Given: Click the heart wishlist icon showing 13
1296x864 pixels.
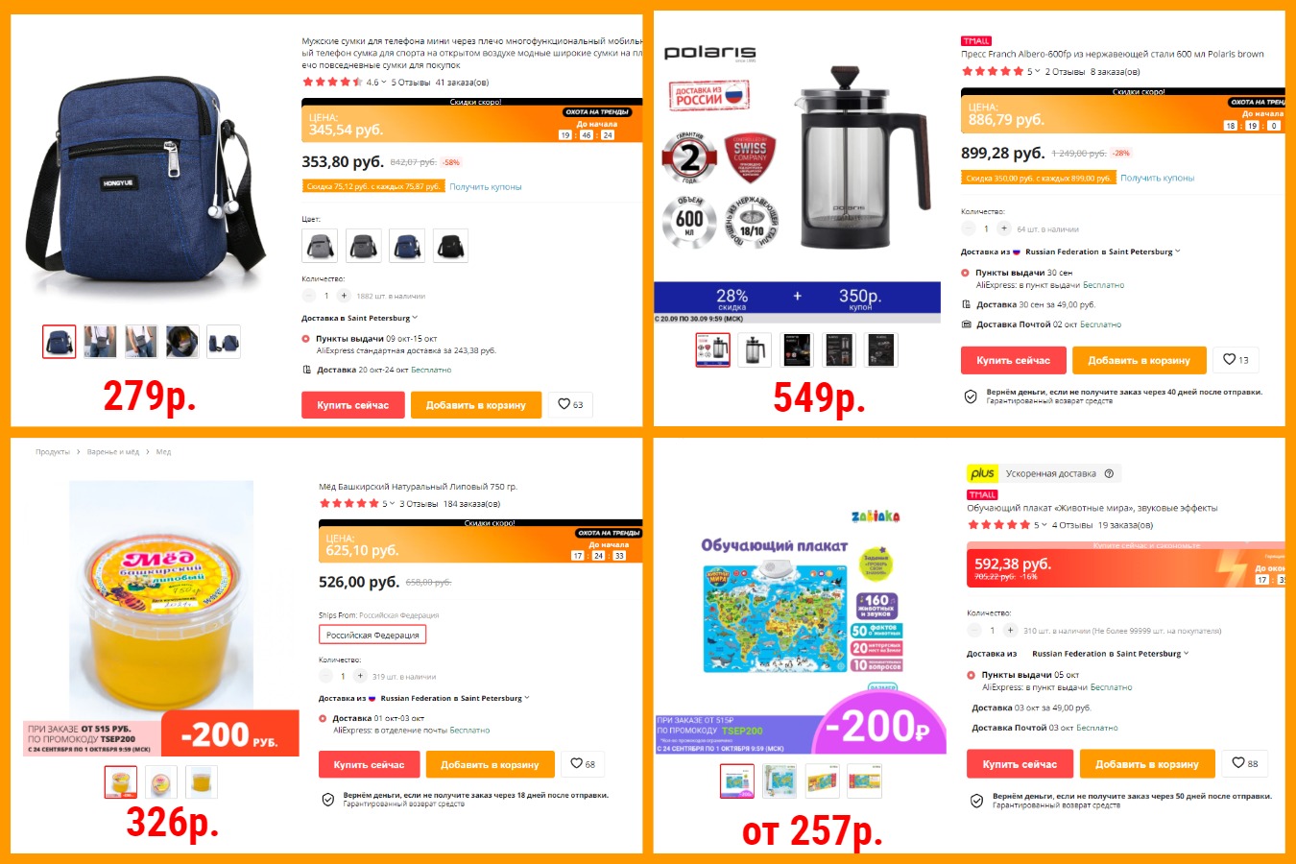Looking at the screenshot, I should tap(1236, 360).
